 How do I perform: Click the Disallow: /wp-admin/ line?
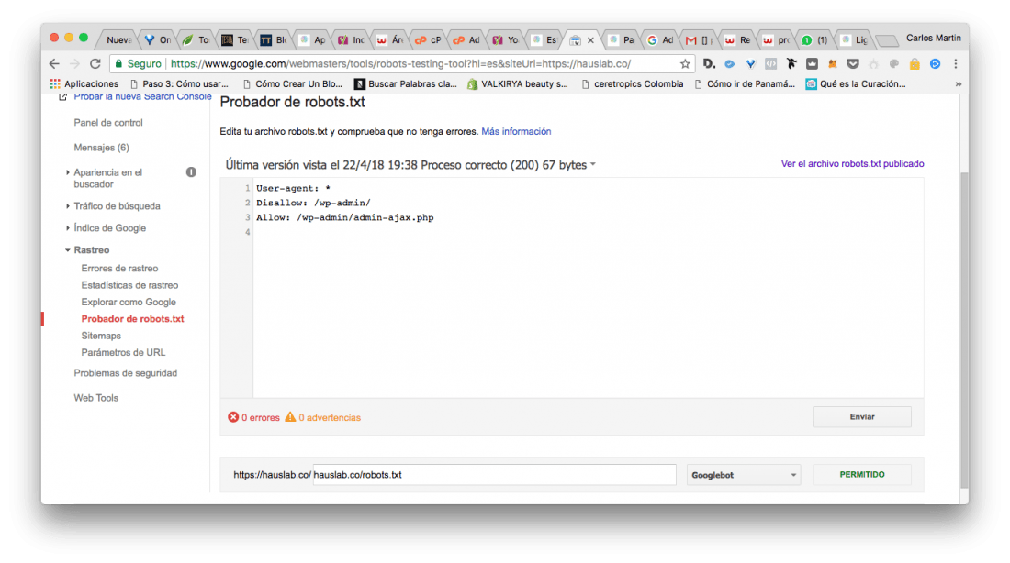coord(313,203)
